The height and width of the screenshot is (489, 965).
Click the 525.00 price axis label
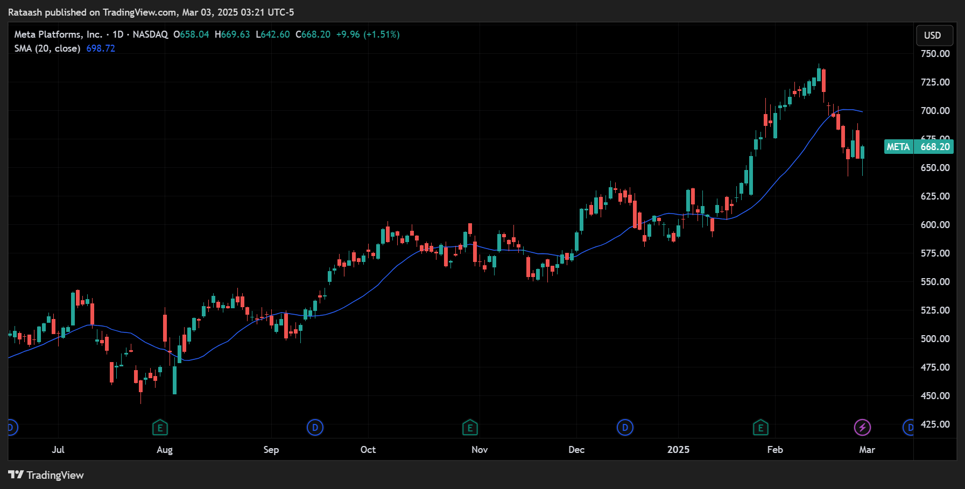pyautogui.click(x=935, y=310)
